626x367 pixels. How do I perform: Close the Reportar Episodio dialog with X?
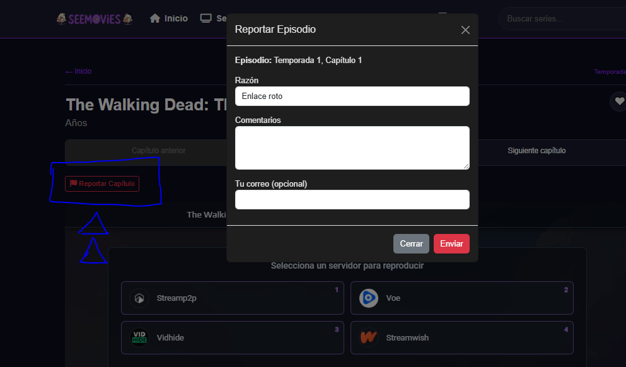465,30
